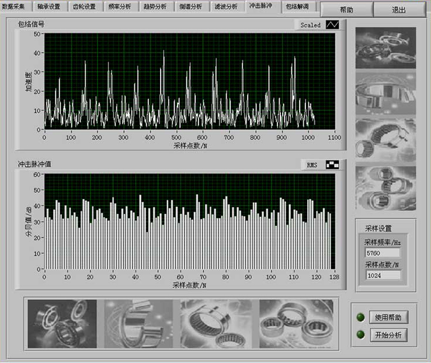Open the 数据采集 tab
Viewport: 431px width, 363px height.
(x=13, y=6)
